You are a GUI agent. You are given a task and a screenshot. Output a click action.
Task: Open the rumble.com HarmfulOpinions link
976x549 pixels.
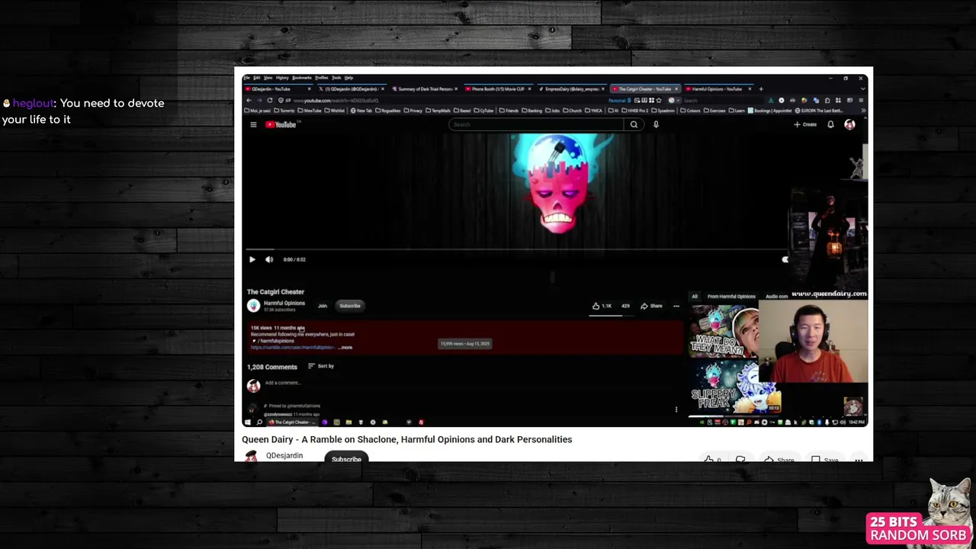click(293, 348)
